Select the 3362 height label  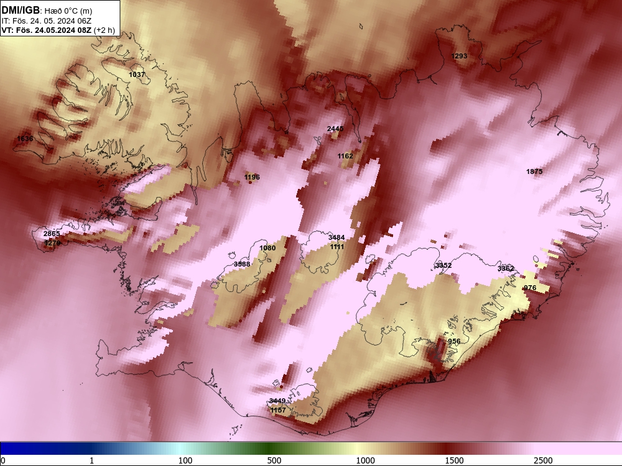[506, 268]
